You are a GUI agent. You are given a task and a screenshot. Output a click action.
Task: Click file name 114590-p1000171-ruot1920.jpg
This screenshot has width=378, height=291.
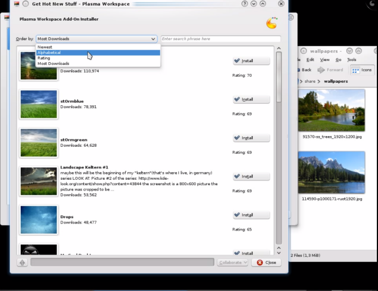(332, 199)
